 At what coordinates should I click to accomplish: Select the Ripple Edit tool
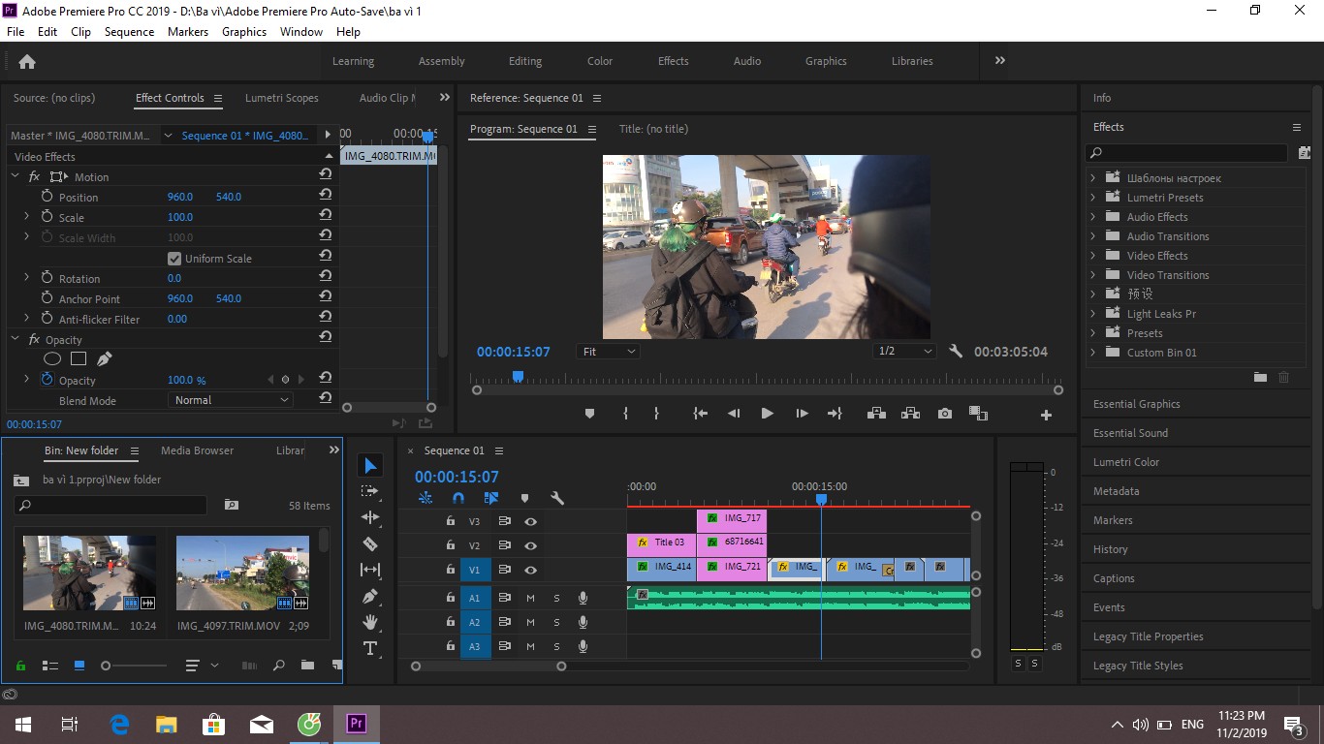369,517
